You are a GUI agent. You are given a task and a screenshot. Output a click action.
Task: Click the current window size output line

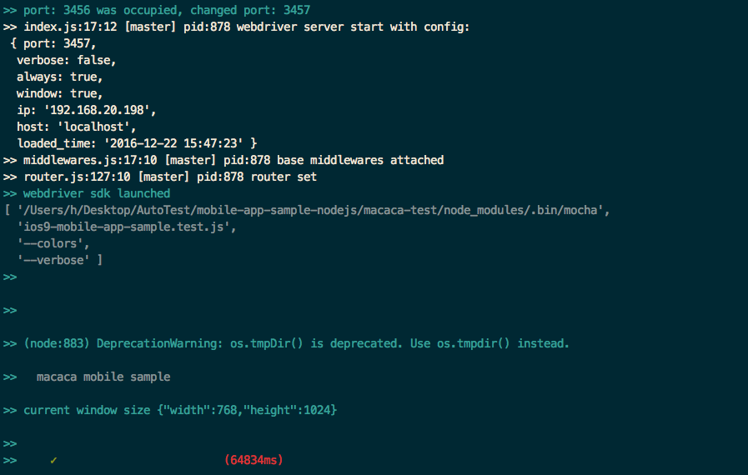point(180,410)
